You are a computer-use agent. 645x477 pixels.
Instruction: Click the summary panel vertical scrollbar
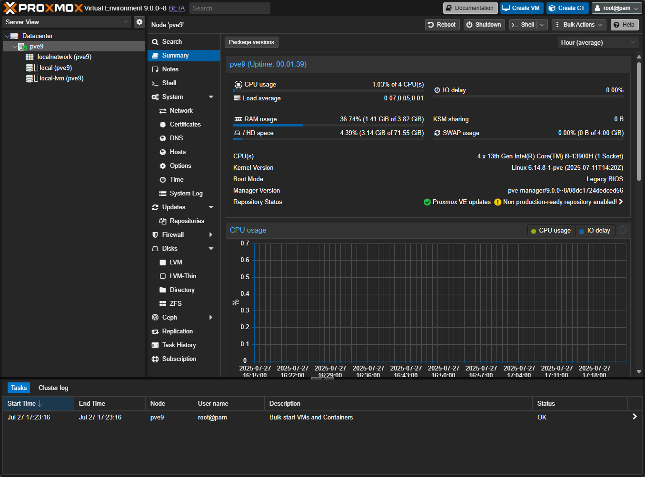pos(639,121)
